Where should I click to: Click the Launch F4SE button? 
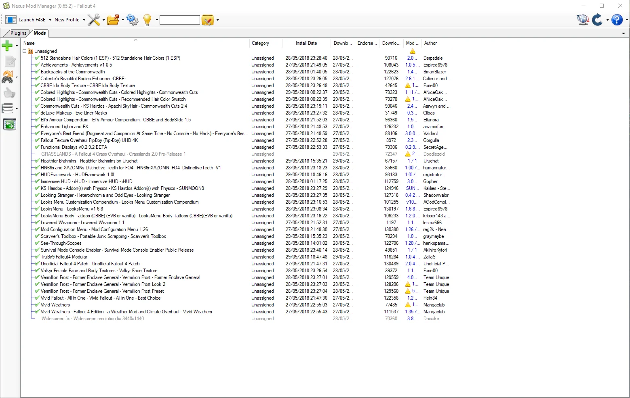pyautogui.click(x=26, y=20)
